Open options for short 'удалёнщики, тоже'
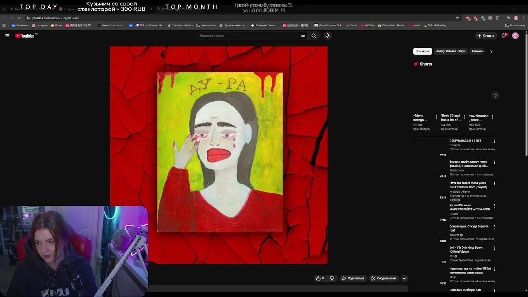The height and width of the screenshot is (297, 528). coord(492,117)
